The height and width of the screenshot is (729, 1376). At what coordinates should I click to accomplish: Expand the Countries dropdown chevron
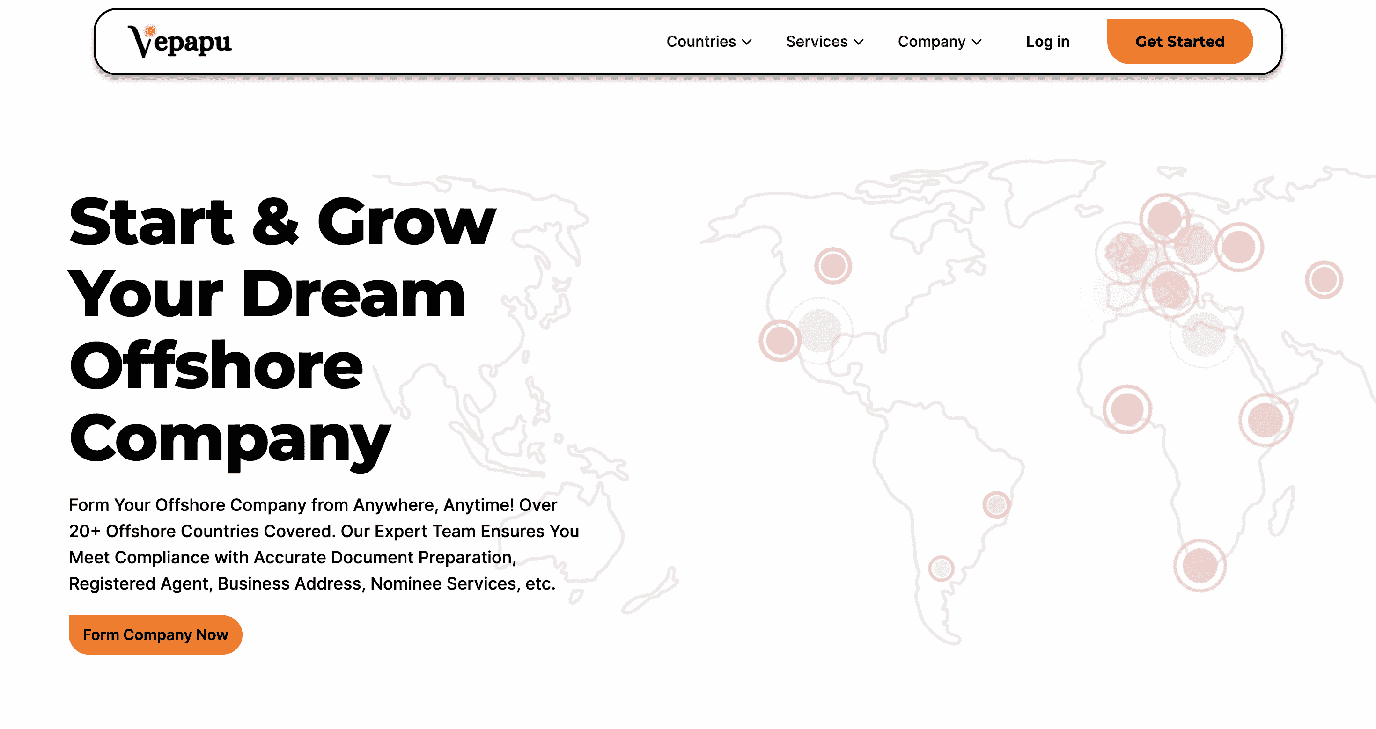click(747, 42)
